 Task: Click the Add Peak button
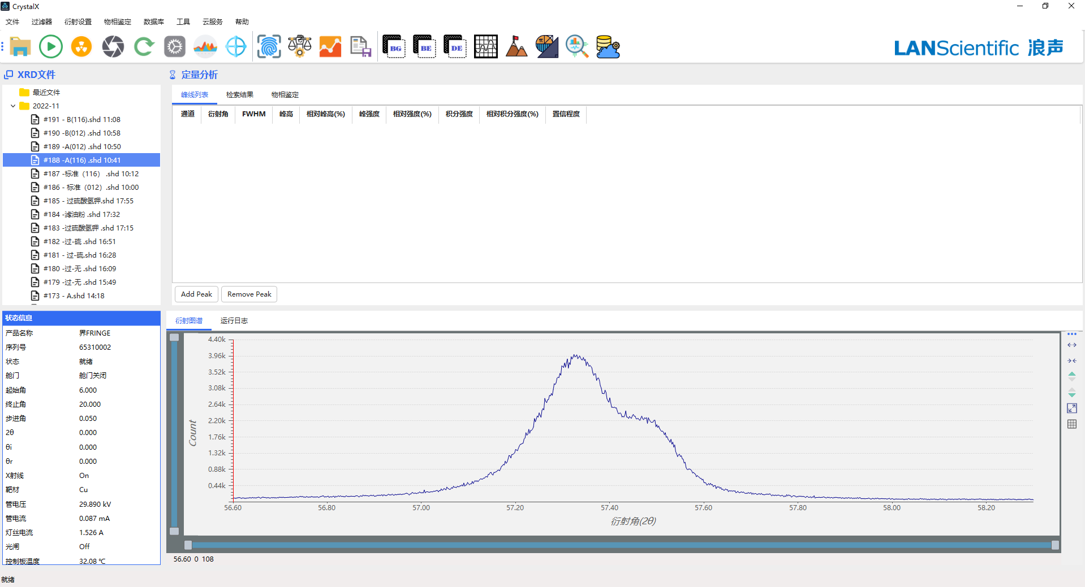(x=196, y=294)
